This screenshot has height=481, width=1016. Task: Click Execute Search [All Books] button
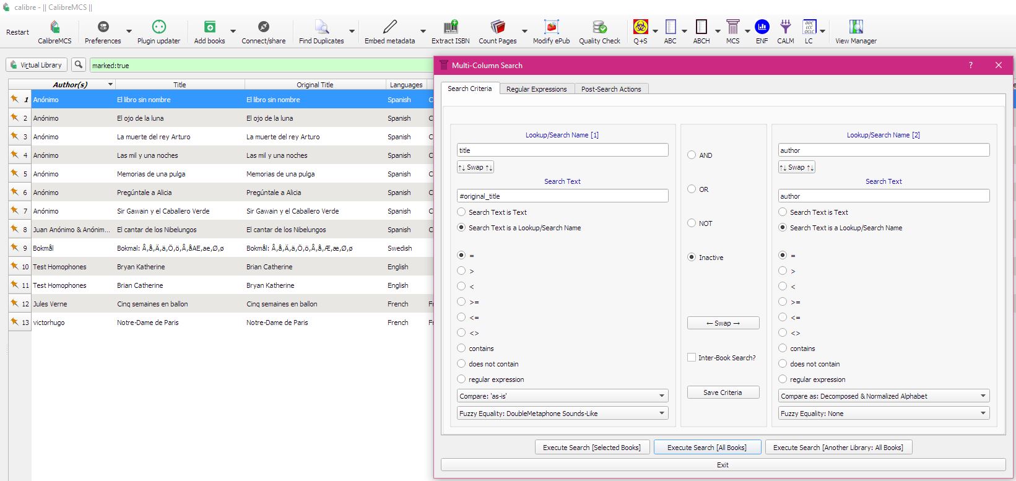pos(706,448)
